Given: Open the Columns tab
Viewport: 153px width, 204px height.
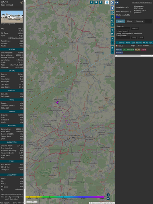Looking at the screenshot, I should [139, 21].
